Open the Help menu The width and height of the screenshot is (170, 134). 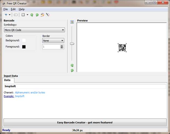(22, 9)
